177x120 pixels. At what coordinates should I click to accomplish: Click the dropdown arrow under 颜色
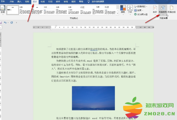point(123,15)
